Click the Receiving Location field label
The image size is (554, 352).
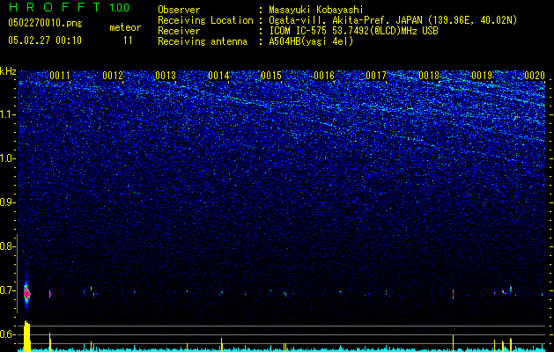point(205,20)
